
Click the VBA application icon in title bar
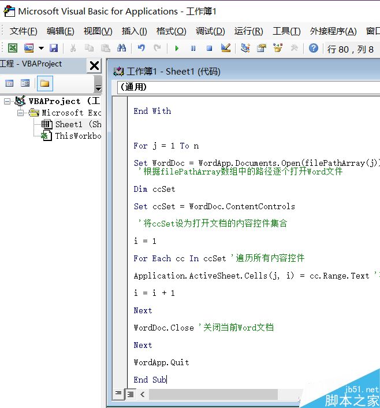coord(9,11)
